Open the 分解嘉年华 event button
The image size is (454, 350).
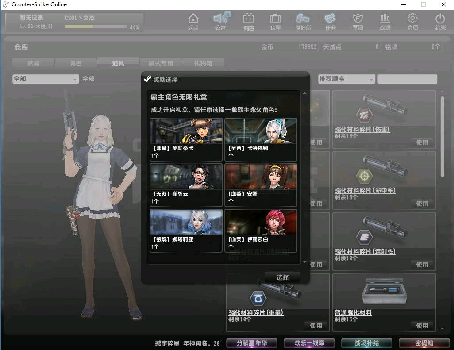(252, 343)
